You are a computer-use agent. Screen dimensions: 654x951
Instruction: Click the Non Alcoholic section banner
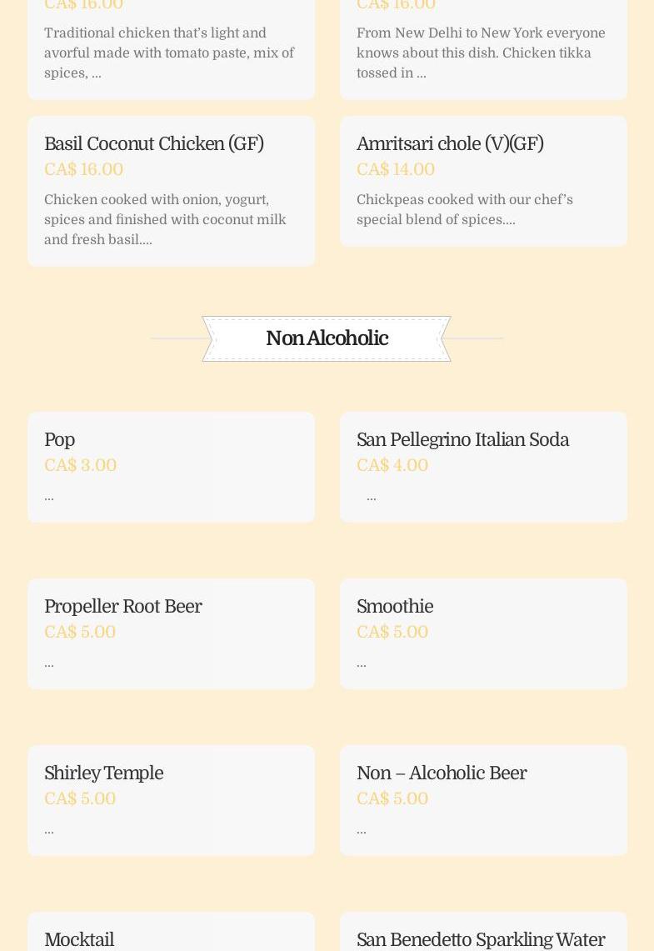(327, 338)
